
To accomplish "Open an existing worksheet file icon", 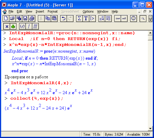I will coord(12,18).
